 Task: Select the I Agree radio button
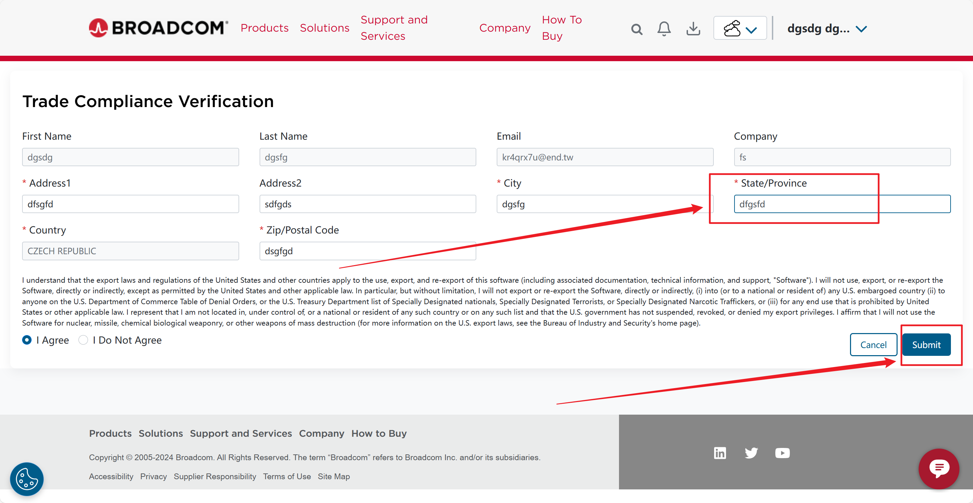pyautogui.click(x=27, y=340)
